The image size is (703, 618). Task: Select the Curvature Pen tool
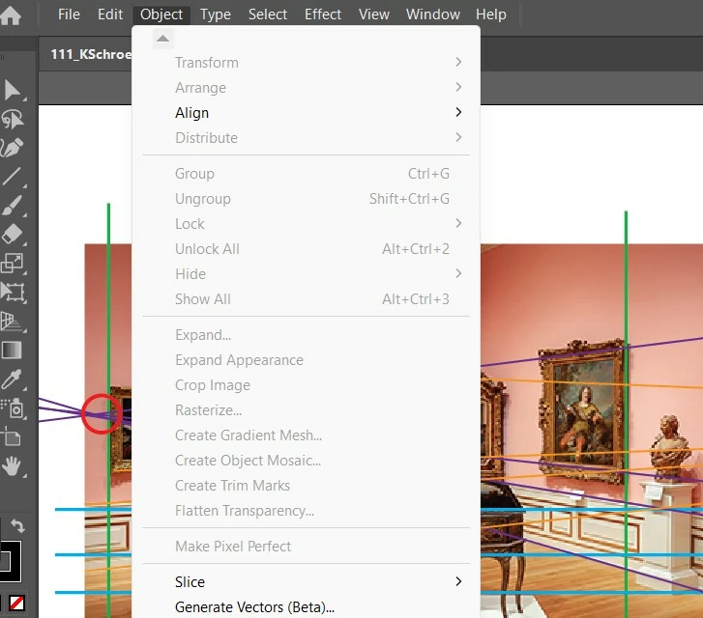12,148
